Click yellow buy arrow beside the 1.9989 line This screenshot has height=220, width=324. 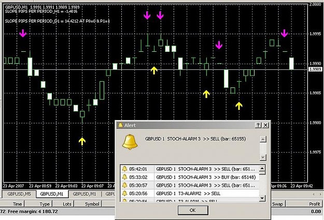coord(154,70)
